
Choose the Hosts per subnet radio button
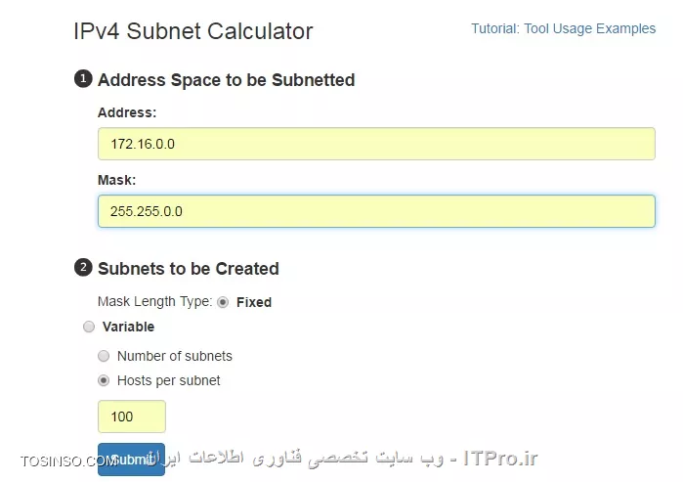104,380
